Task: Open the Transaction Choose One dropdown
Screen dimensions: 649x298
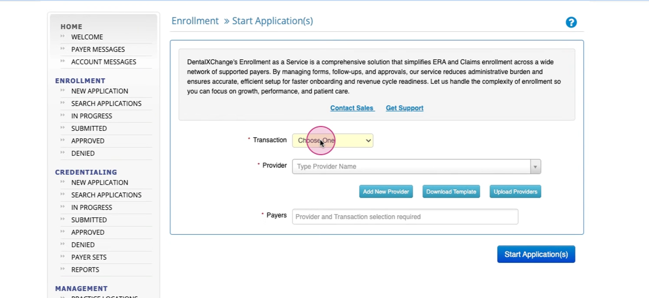Action: (x=333, y=140)
